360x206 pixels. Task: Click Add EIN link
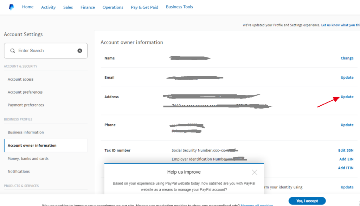pos(346,159)
